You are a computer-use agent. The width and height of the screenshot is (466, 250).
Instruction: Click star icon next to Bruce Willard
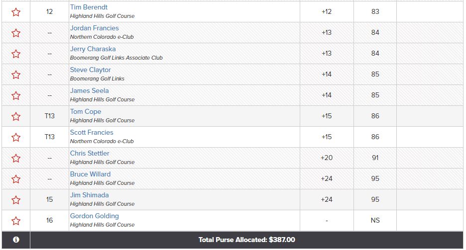16,179
